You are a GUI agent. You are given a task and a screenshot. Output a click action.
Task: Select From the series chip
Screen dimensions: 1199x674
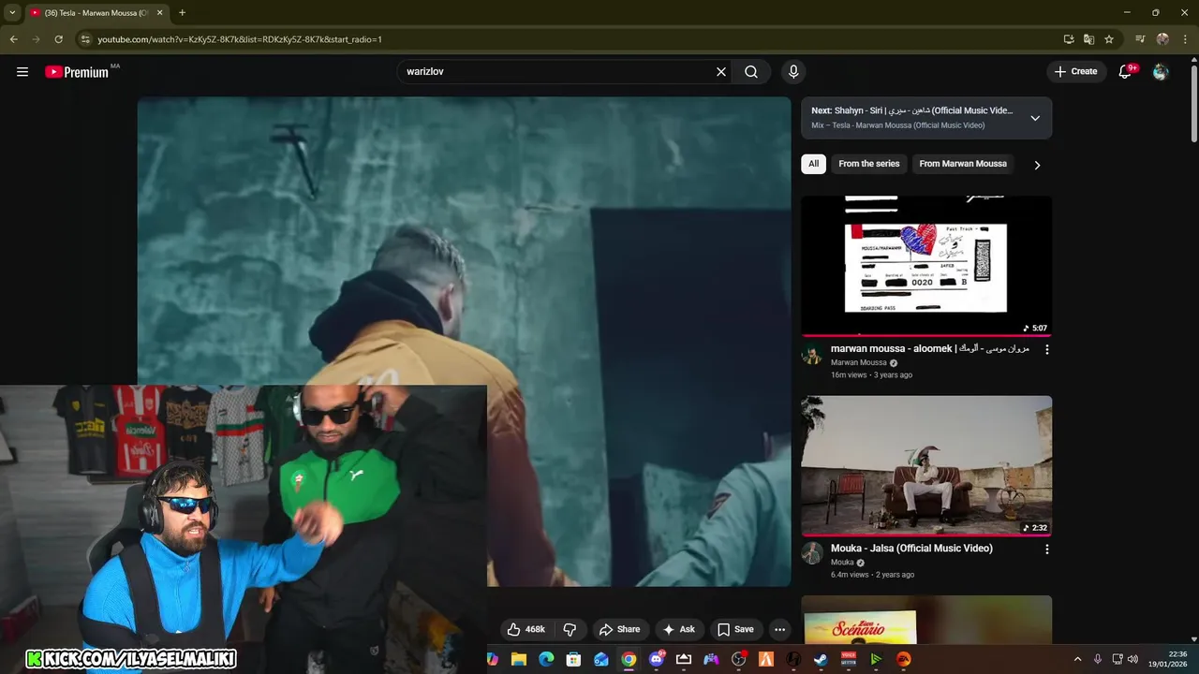(868, 164)
